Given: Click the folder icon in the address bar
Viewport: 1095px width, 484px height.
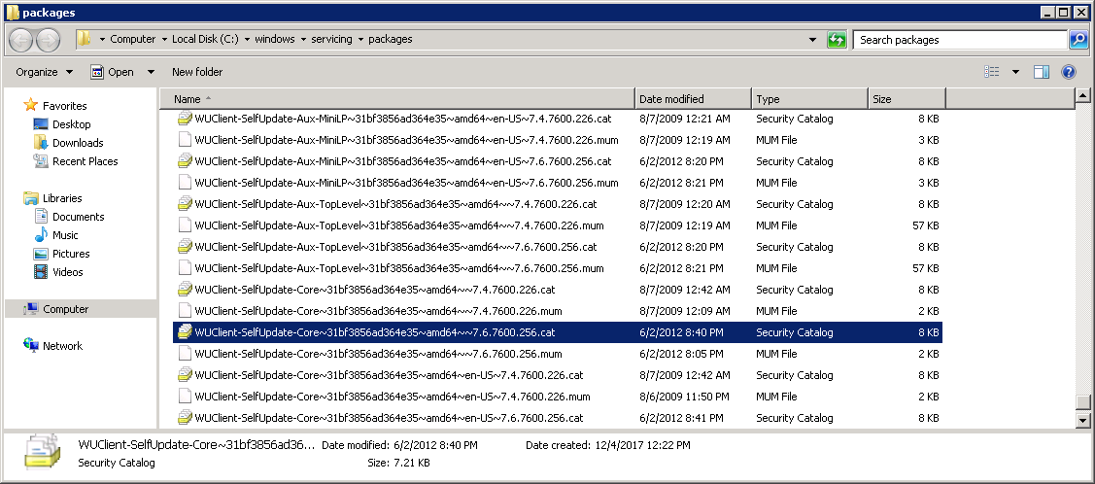Looking at the screenshot, I should click(x=85, y=39).
